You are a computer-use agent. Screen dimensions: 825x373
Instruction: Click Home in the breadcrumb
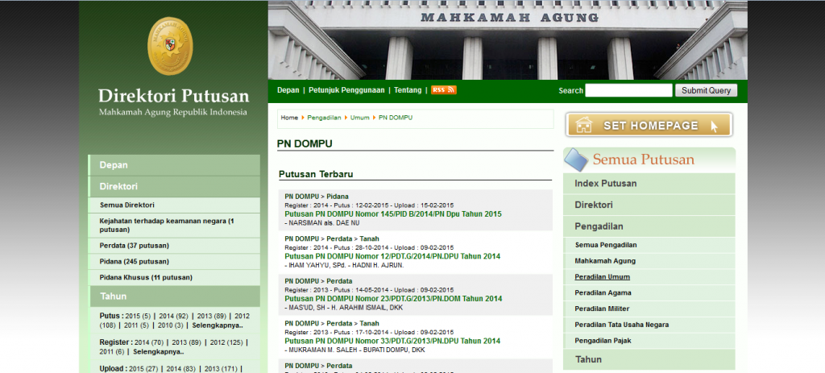click(x=289, y=118)
